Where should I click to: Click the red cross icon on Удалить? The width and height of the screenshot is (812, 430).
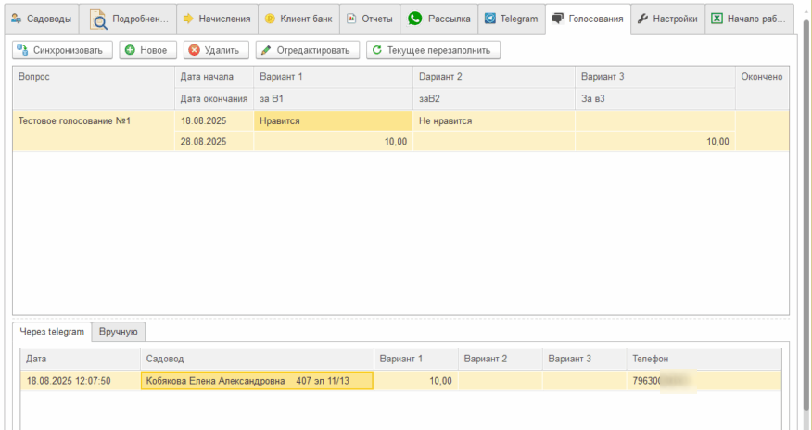(194, 50)
